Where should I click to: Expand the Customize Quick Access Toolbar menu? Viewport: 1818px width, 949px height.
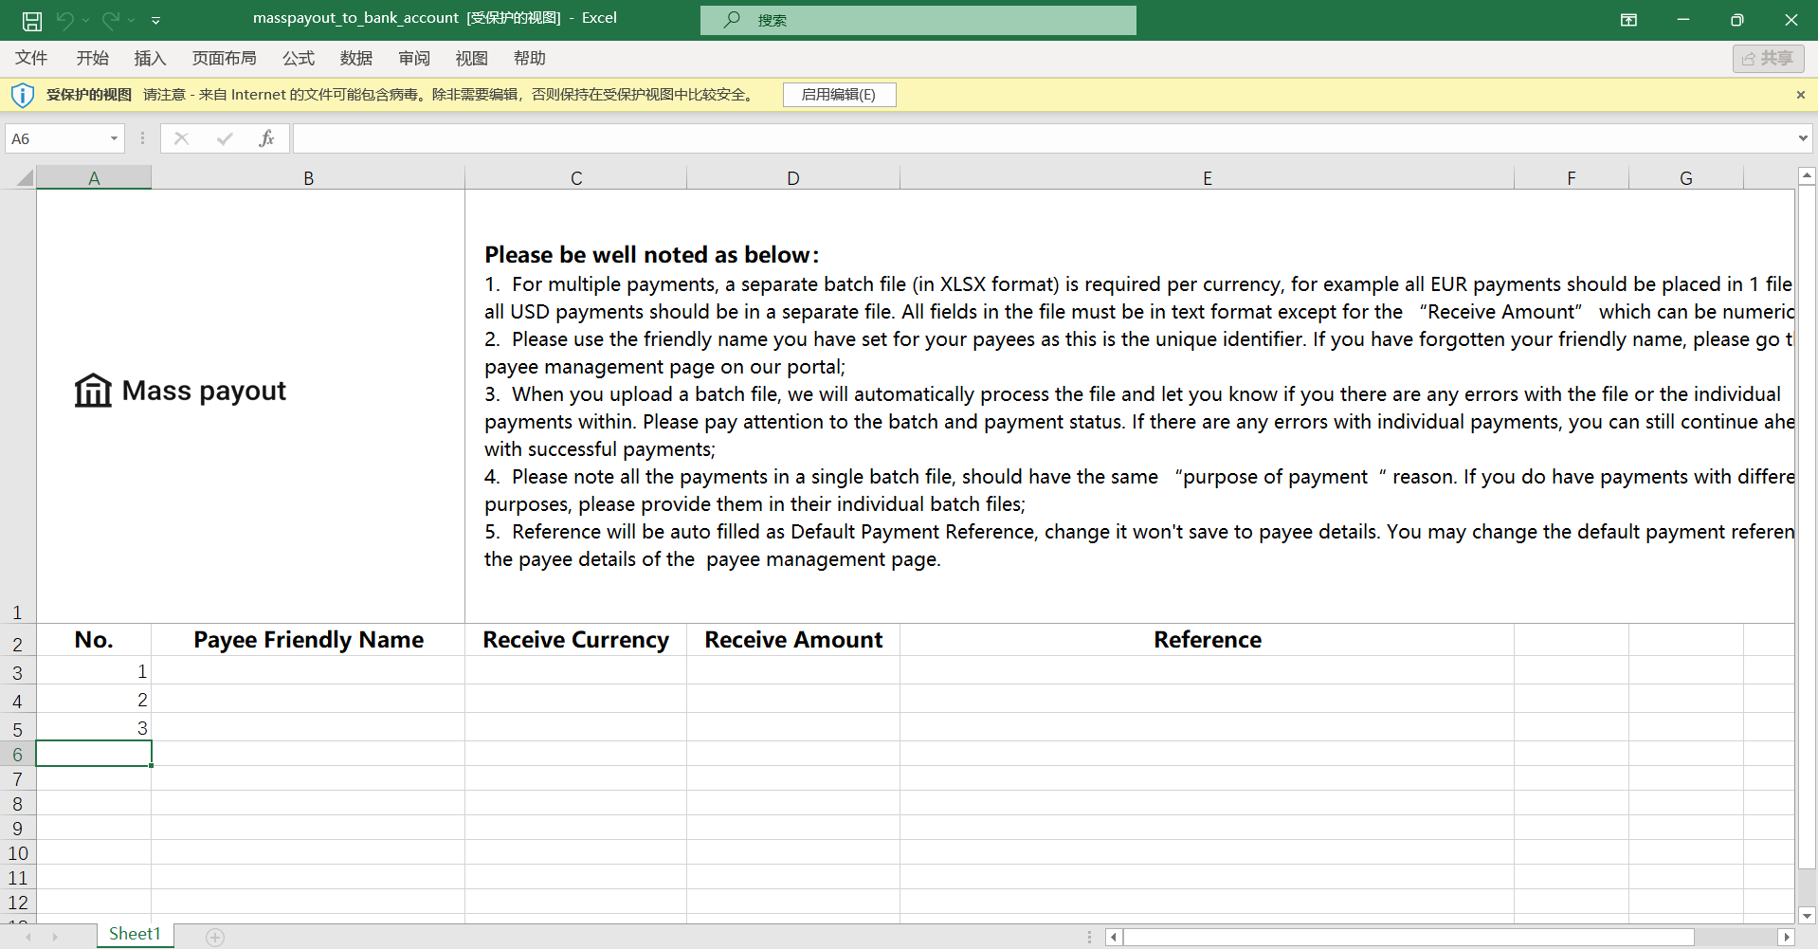click(156, 20)
